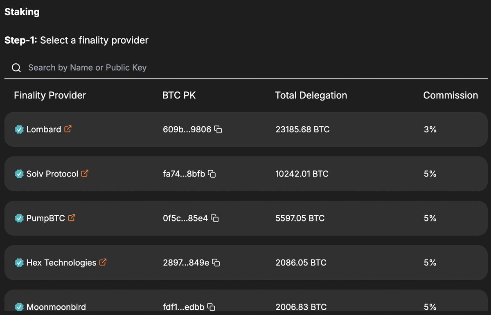Copy PumpBTC's key 0f5c...85e4
The image size is (491, 315).
(215, 219)
